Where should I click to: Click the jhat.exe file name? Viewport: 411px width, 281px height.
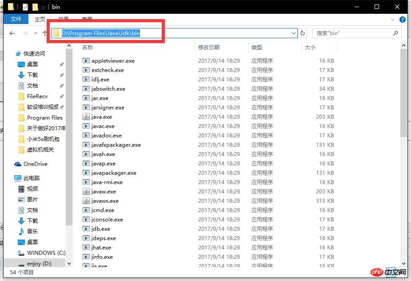(101, 247)
